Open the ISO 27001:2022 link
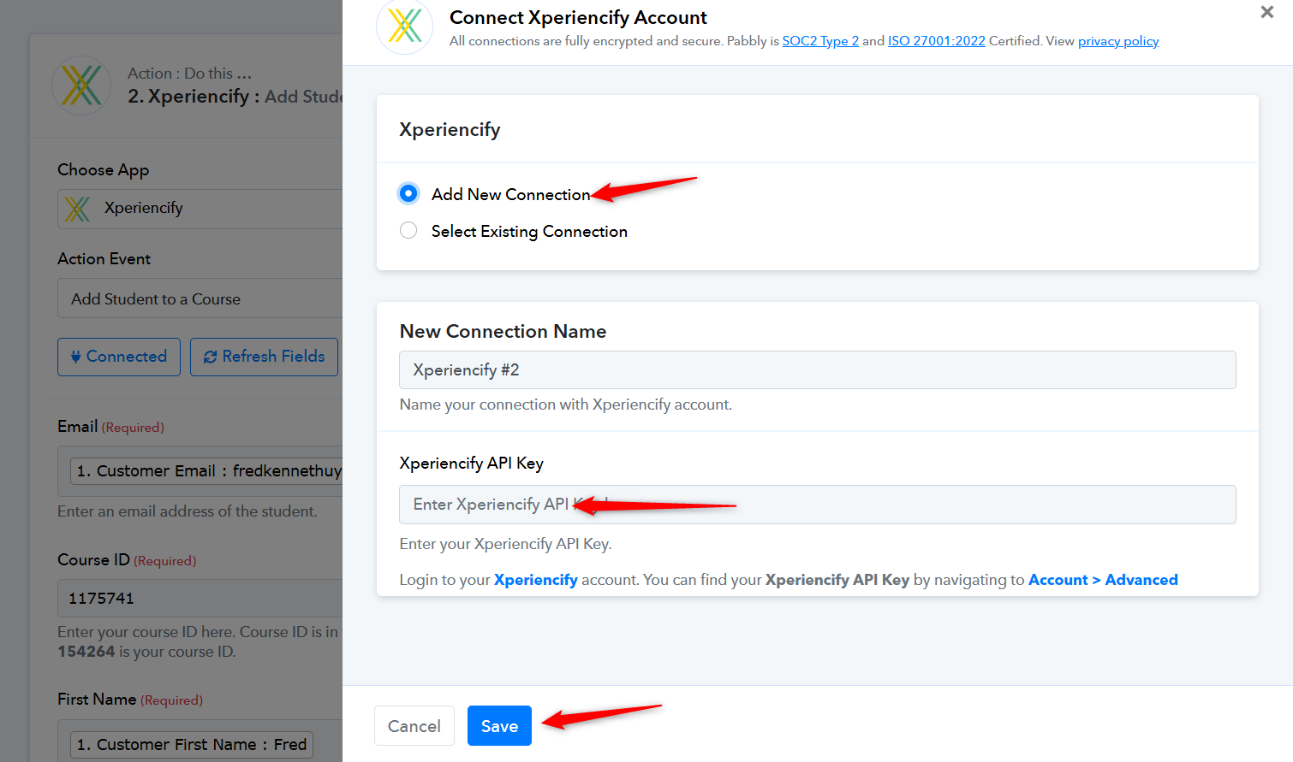This screenshot has height=762, width=1293. point(936,41)
